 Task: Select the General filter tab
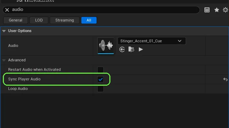pos(16,20)
